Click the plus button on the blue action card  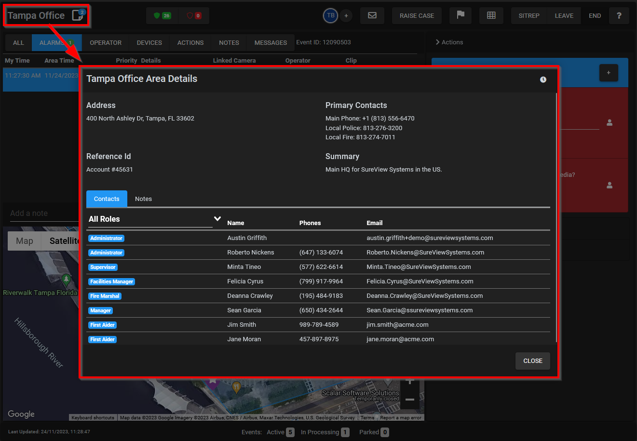click(609, 73)
